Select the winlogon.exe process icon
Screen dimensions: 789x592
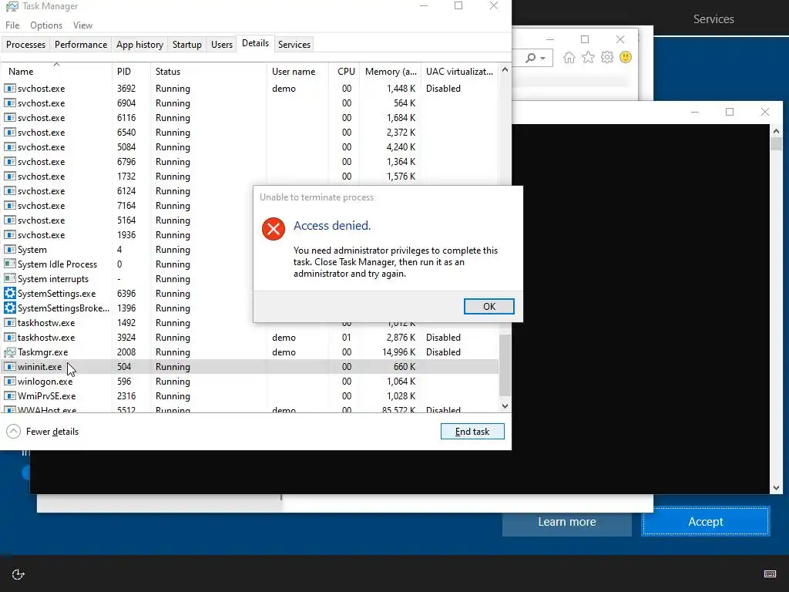[9, 381]
